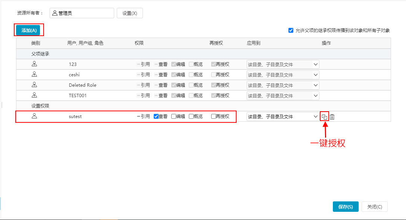Toggle 再授权 checkbox in Deleted Role row
Viewport: 406px width, 220px height.
click(x=213, y=85)
